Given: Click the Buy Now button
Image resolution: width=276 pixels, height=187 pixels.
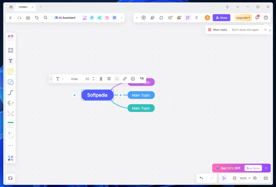Looking at the screenshot, I should point(253,168).
